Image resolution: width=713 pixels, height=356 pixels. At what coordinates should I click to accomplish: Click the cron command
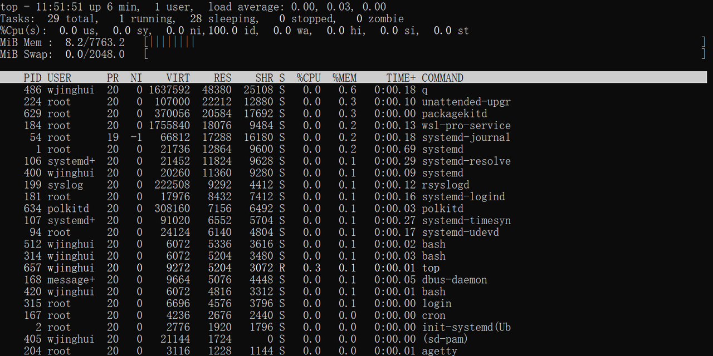point(433,315)
